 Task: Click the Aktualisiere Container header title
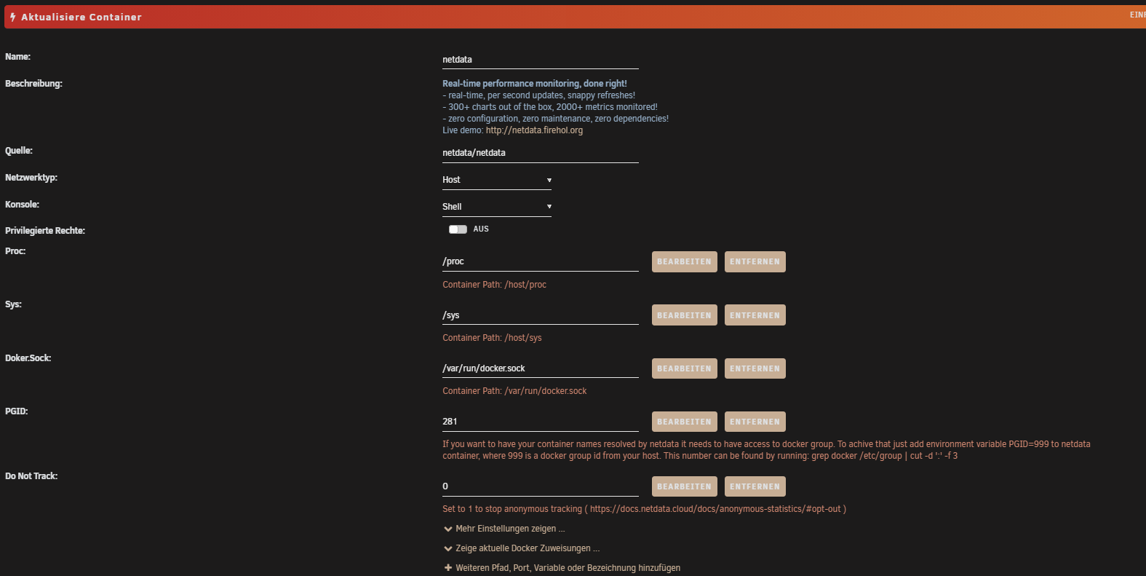(x=81, y=17)
